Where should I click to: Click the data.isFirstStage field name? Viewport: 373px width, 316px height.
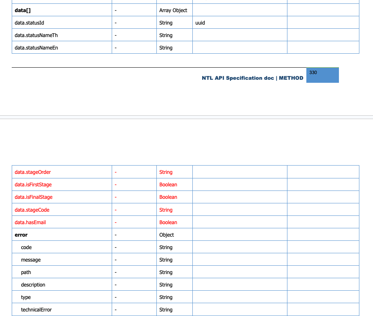click(33, 184)
